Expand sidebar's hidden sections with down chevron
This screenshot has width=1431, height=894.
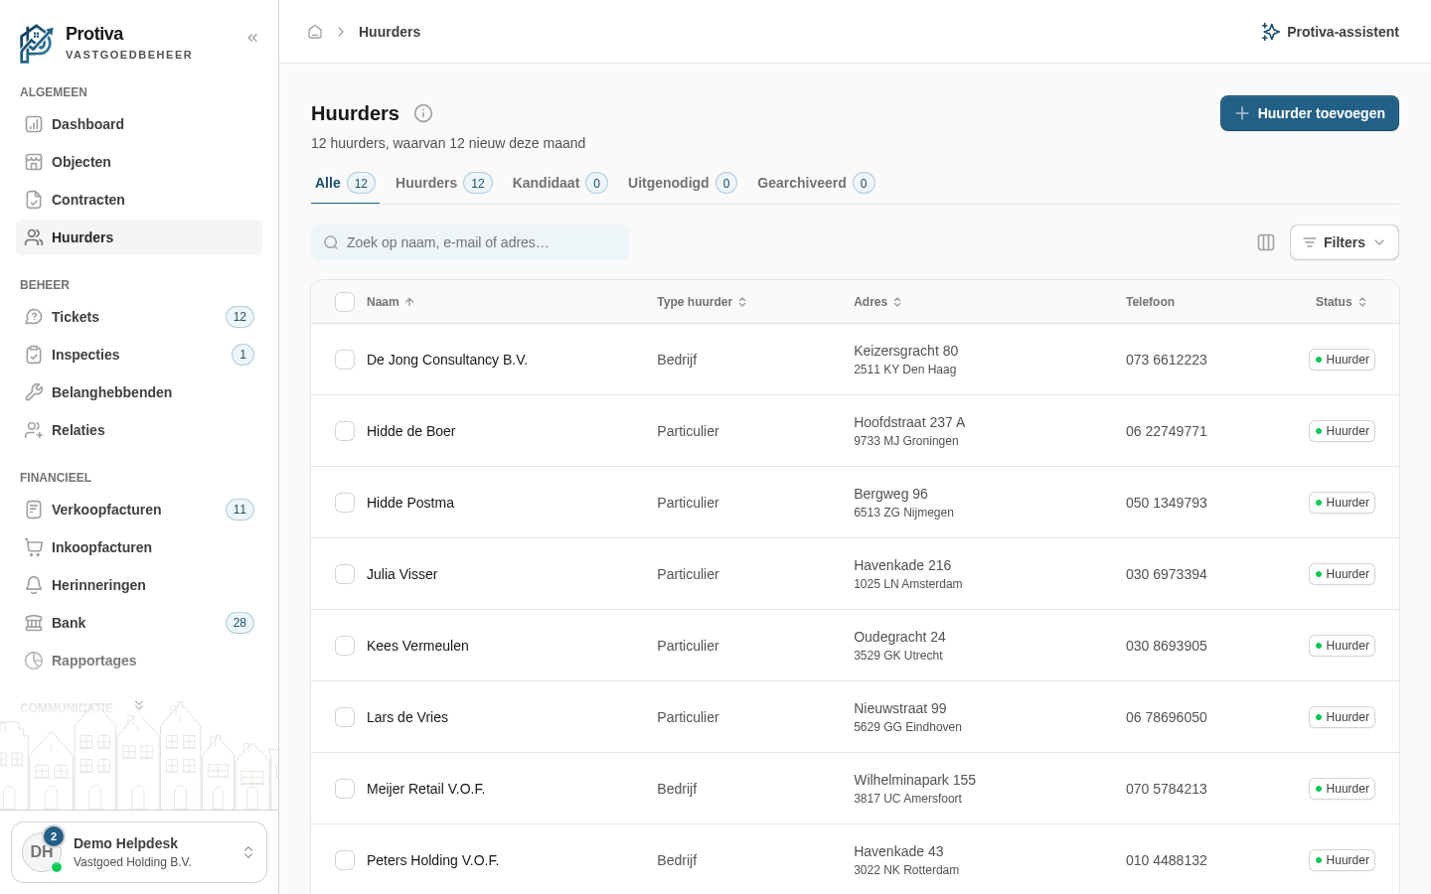point(139,705)
